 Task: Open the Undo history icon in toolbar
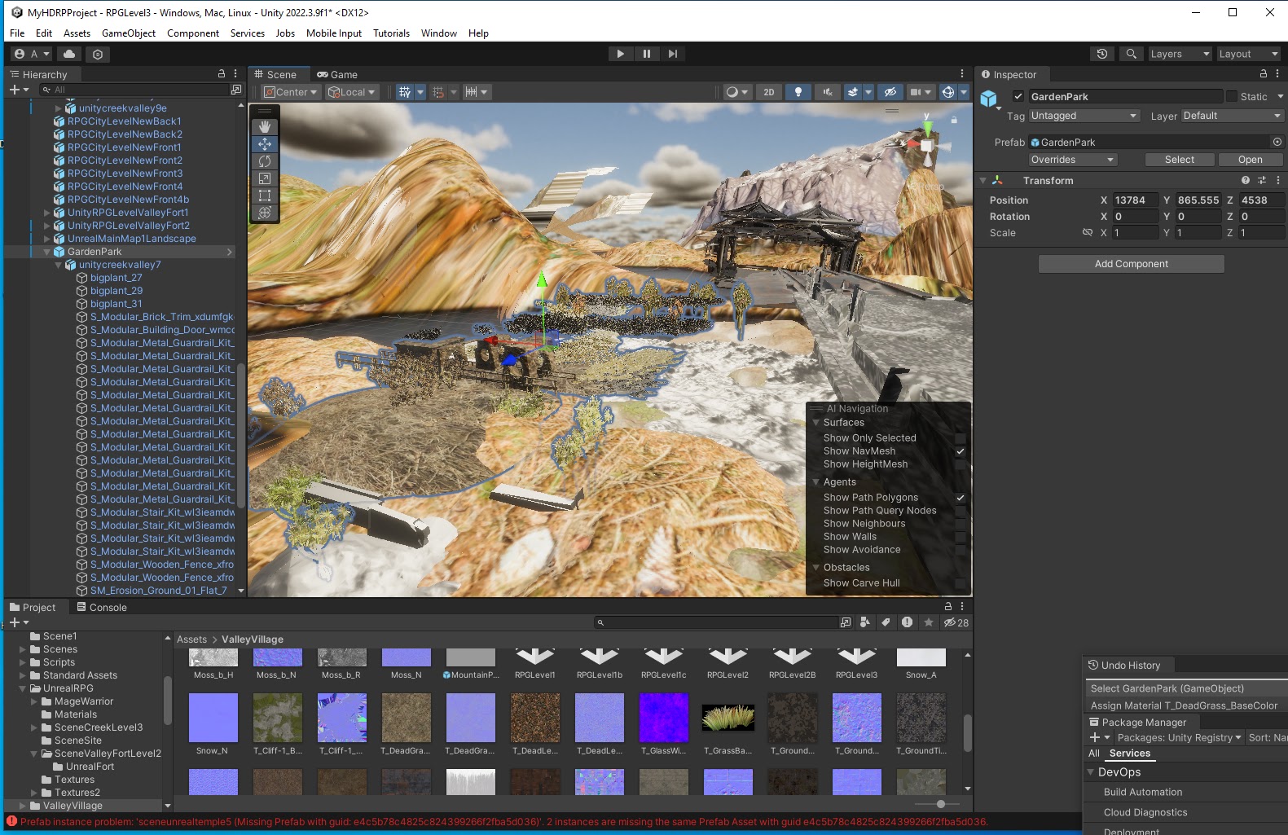[x=1101, y=54]
